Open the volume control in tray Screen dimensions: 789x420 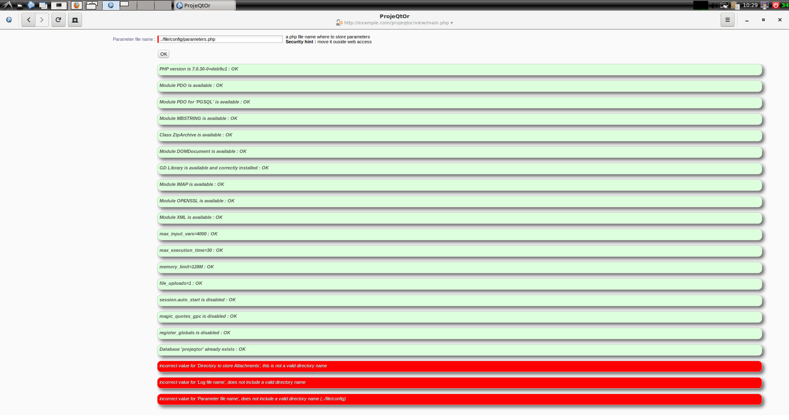(713, 5)
